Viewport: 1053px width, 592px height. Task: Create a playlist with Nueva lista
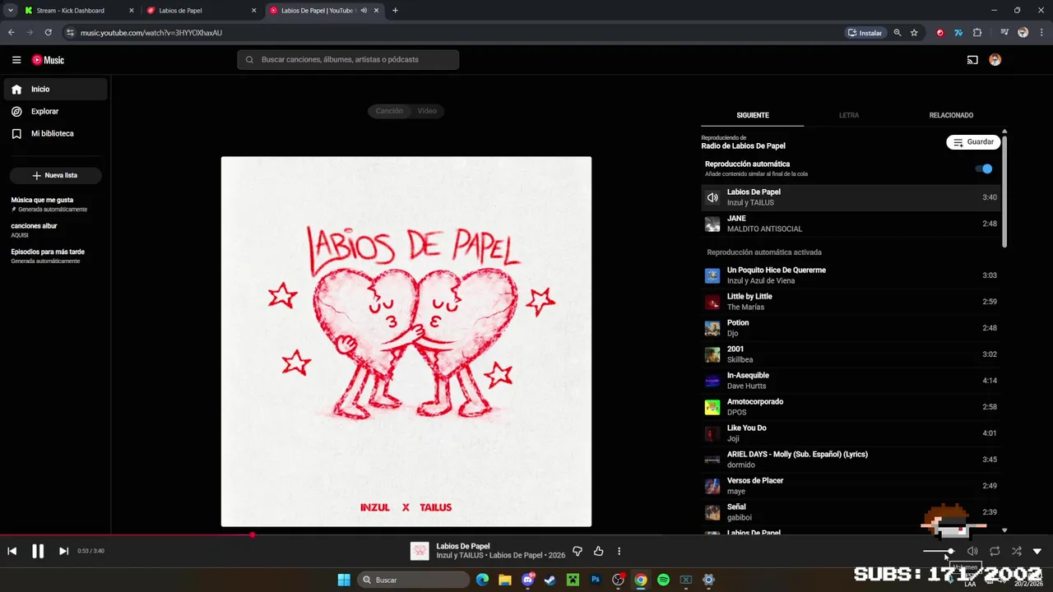(x=55, y=175)
